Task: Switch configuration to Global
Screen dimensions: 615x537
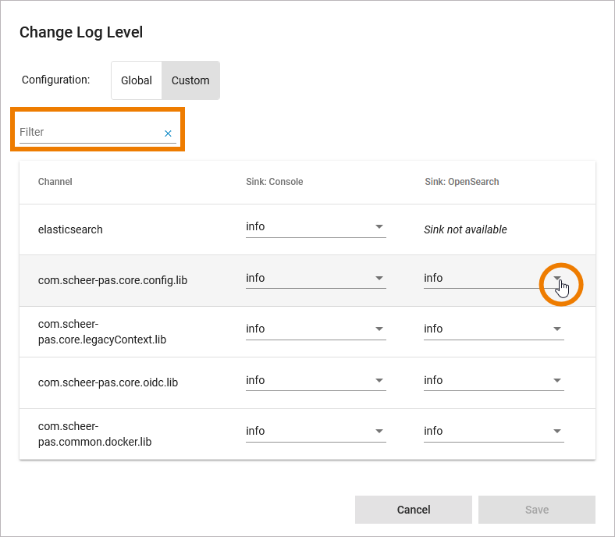Action: coord(137,80)
